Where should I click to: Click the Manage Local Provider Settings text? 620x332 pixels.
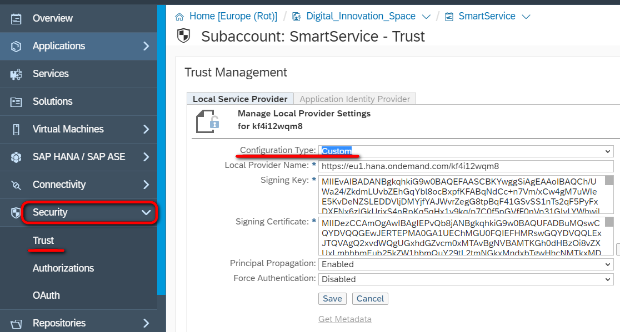pos(304,114)
